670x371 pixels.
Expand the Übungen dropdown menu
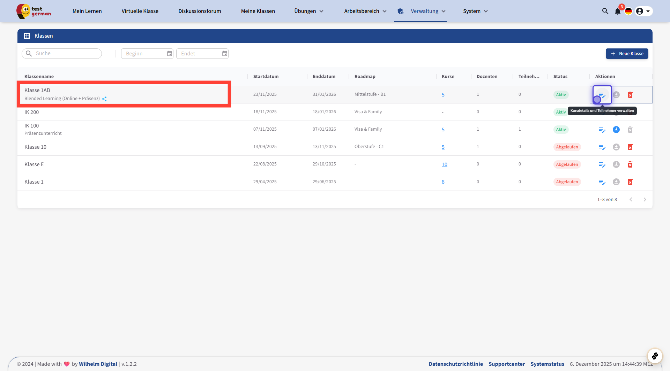coord(309,11)
